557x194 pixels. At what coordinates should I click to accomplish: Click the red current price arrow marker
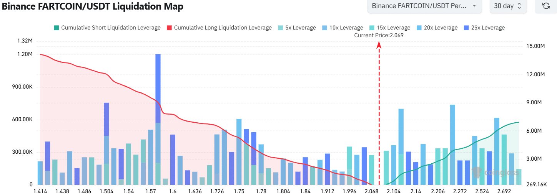[379, 45]
